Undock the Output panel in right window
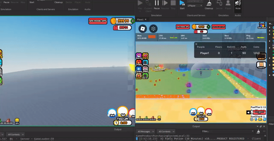Image resolution: width=274 pixels, height=141 pixels. 261,126
